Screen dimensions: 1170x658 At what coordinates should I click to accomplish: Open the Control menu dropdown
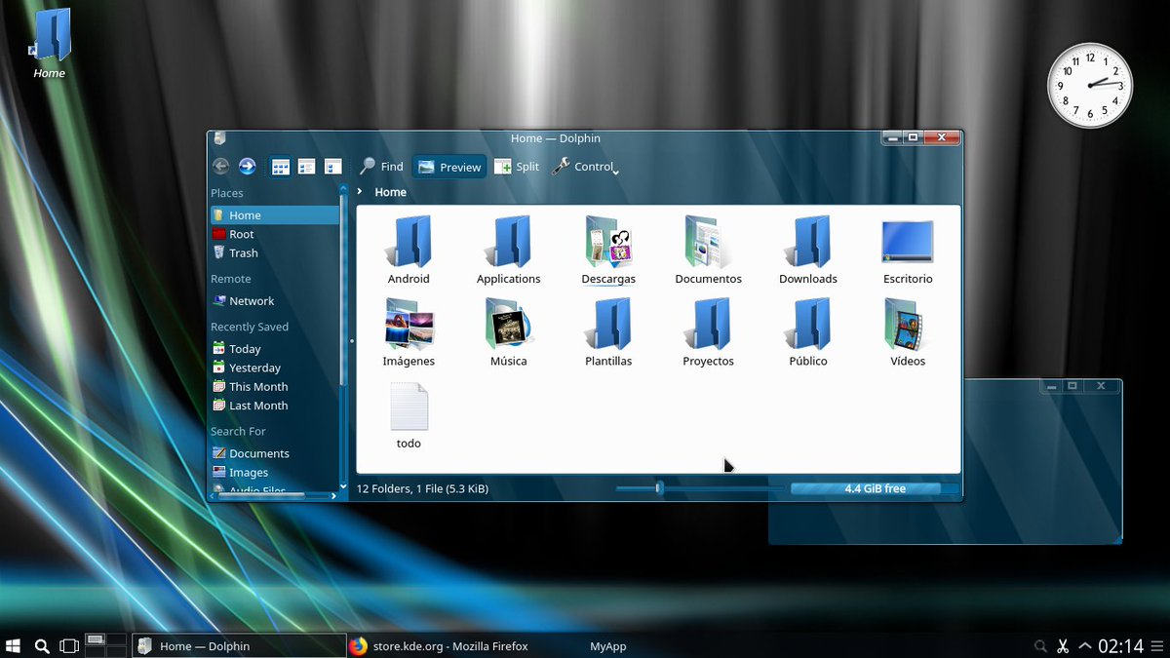tap(585, 167)
